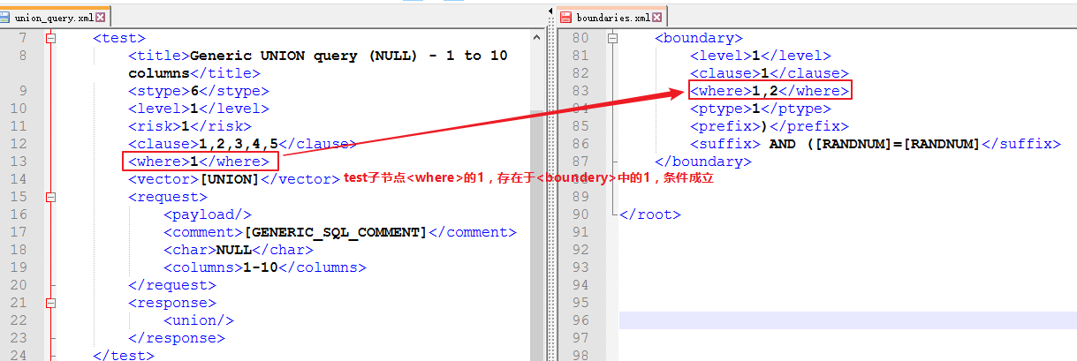The width and height of the screenshot is (1077, 361).
Task: Collapse the <request> fold marker at line 15
Action: tap(50, 197)
